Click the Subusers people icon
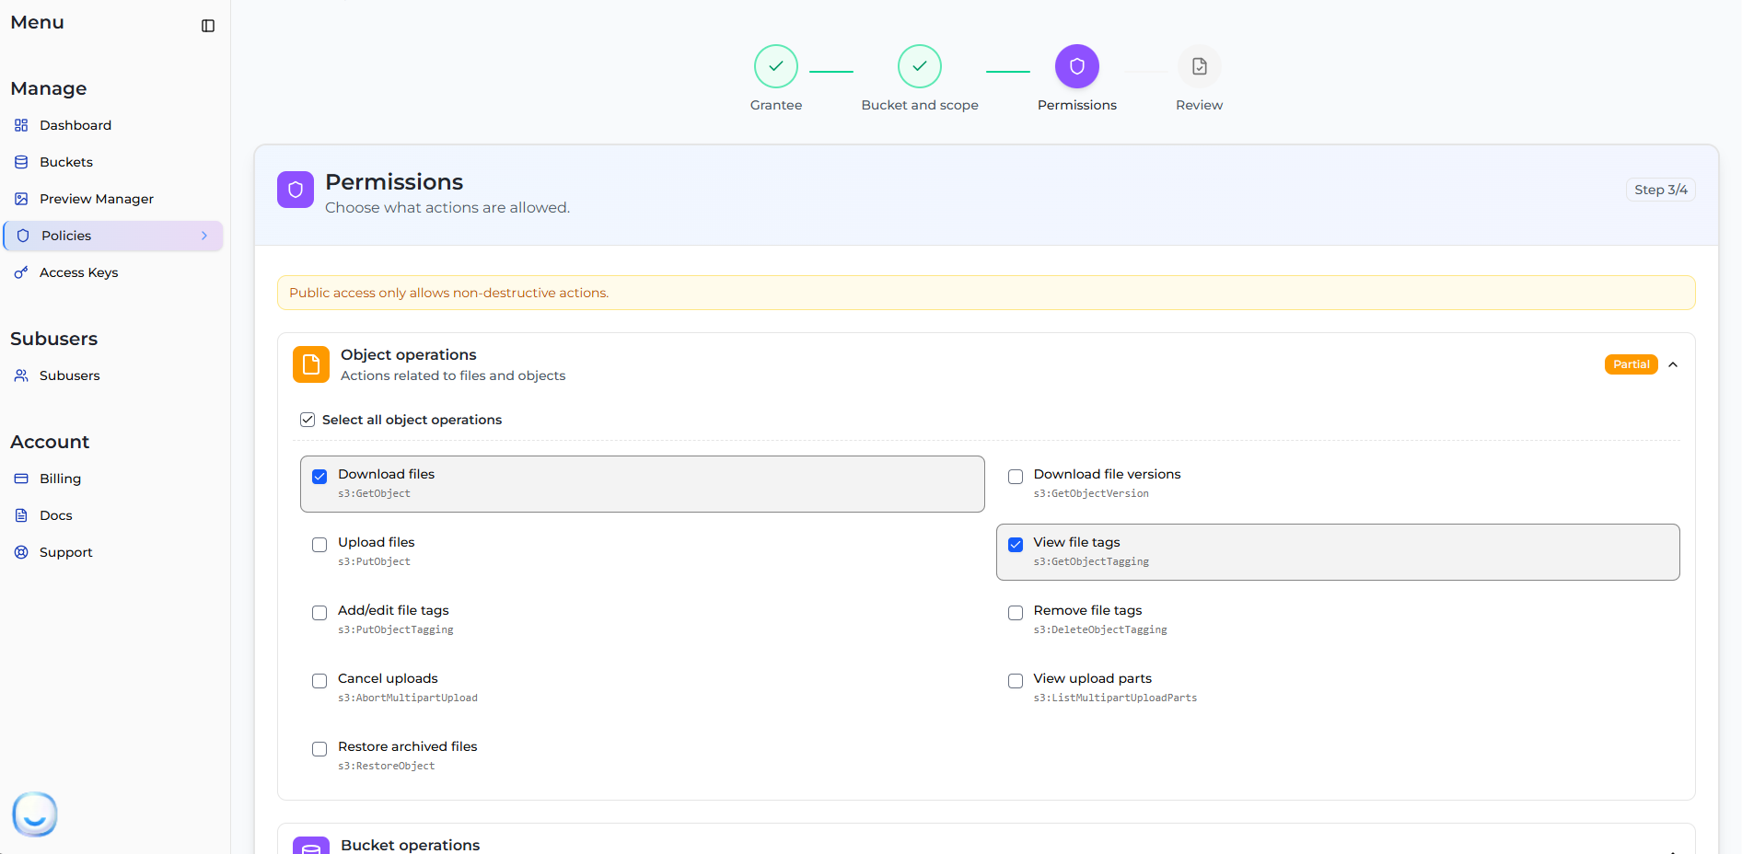The image size is (1742, 854). (x=21, y=375)
